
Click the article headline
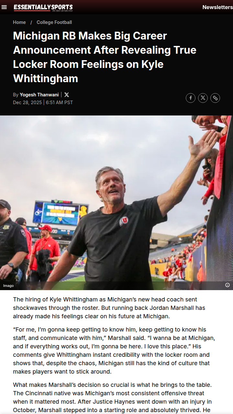(x=105, y=57)
